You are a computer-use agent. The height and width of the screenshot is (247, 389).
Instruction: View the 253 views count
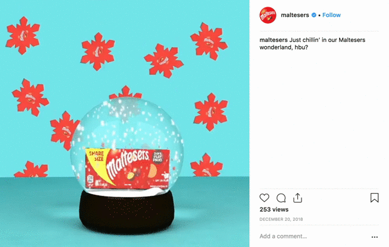pos(274,209)
